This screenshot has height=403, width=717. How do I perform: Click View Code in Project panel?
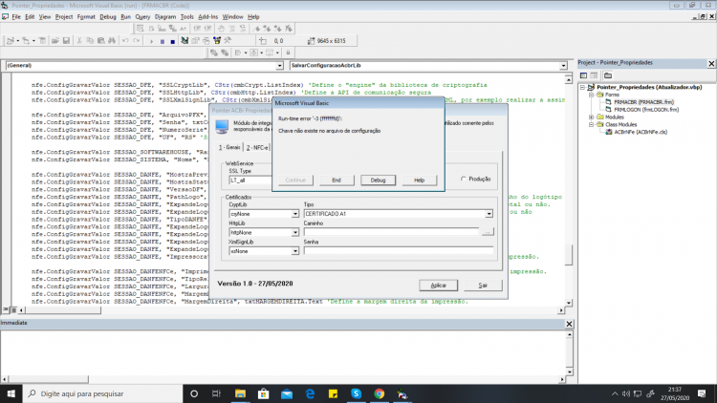pos(583,75)
